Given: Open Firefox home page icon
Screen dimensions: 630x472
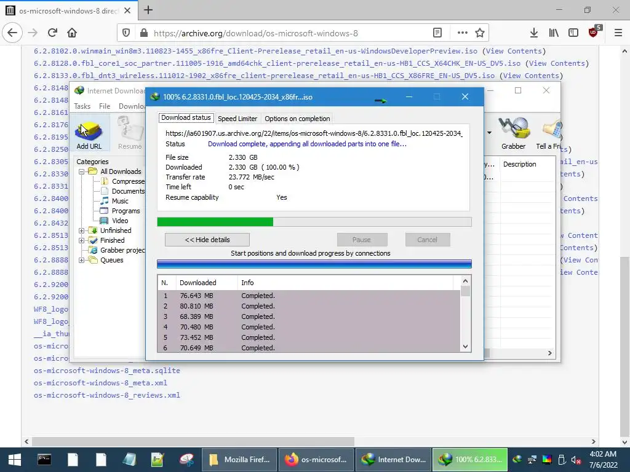Looking at the screenshot, I should pos(72,33).
